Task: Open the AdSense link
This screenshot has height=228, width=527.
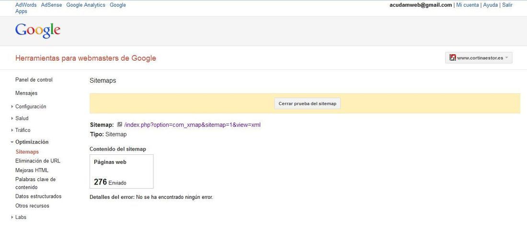Action: point(51,5)
